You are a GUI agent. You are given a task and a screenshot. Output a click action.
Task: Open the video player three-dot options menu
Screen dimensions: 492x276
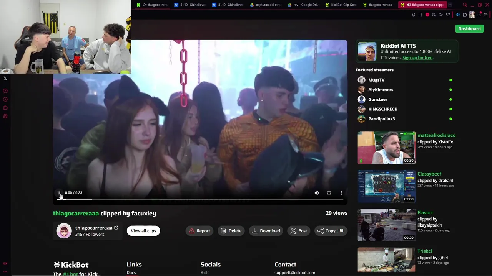pyautogui.click(x=341, y=193)
